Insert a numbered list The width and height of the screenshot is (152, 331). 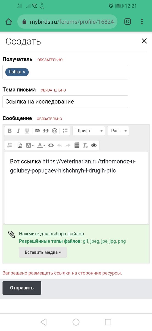click(10, 145)
